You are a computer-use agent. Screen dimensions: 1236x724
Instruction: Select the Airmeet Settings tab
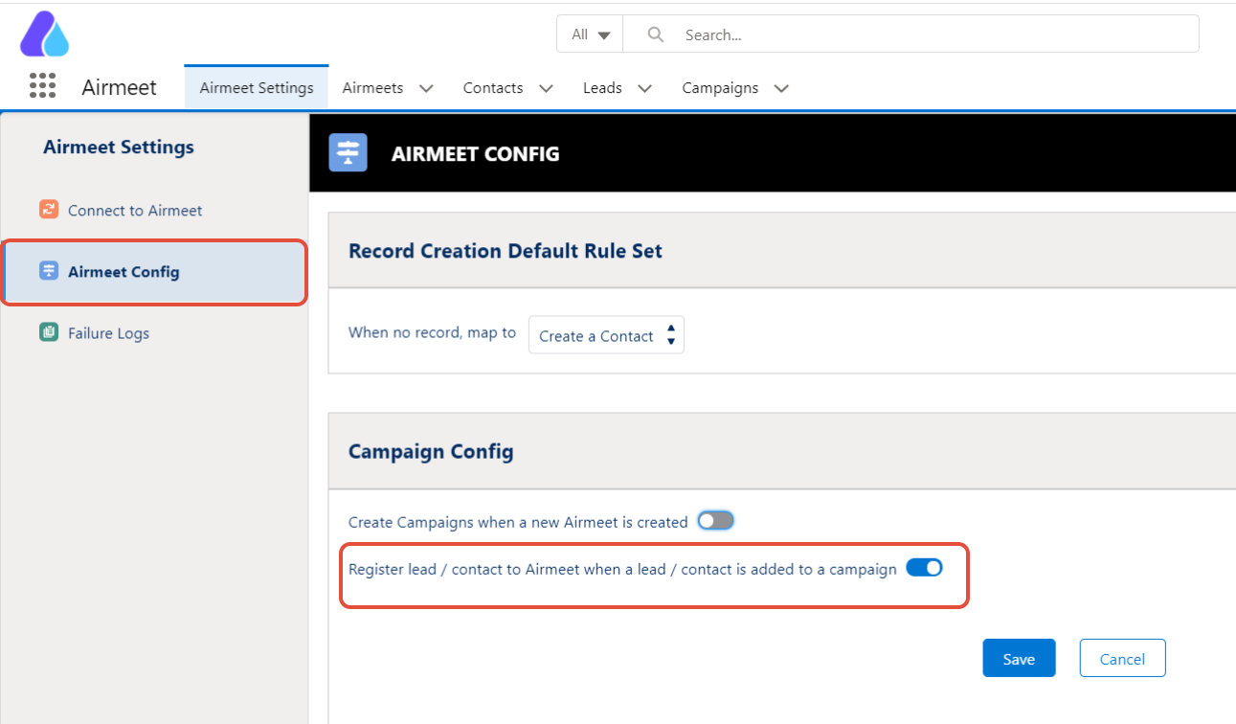[x=257, y=87]
